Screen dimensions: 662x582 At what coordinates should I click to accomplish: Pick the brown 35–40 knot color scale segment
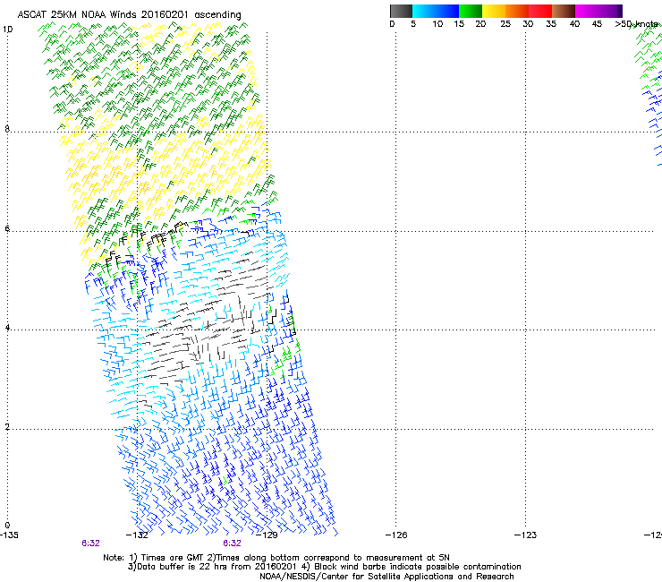click(x=564, y=11)
